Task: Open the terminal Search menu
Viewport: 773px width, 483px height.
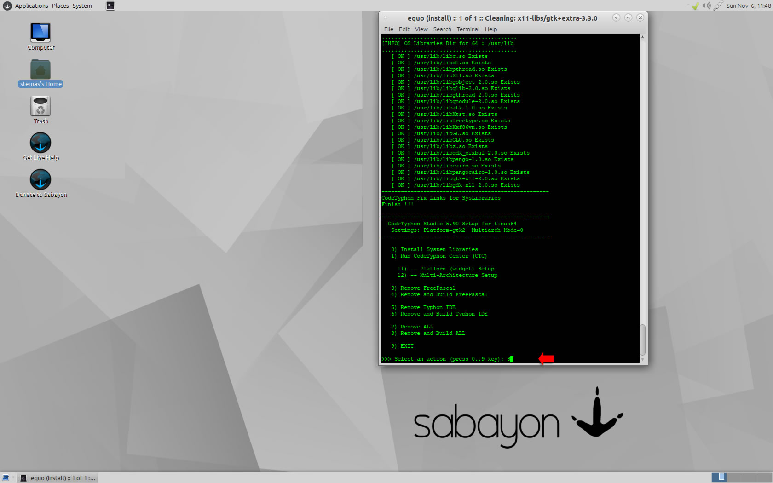Action: (442, 29)
